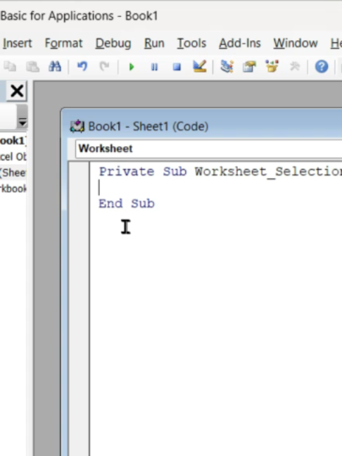Click the Book1 - Sheet1 code window icon
This screenshot has height=456, width=342.
(77, 127)
